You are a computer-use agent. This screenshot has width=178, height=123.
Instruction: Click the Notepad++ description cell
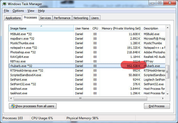pos(154,48)
